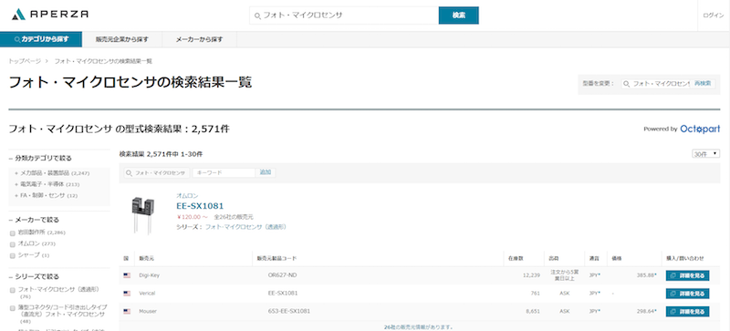The height and width of the screenshot is (331, 730).
Task: Click the magnifier icon in top search box
Action: pos(257,16)
